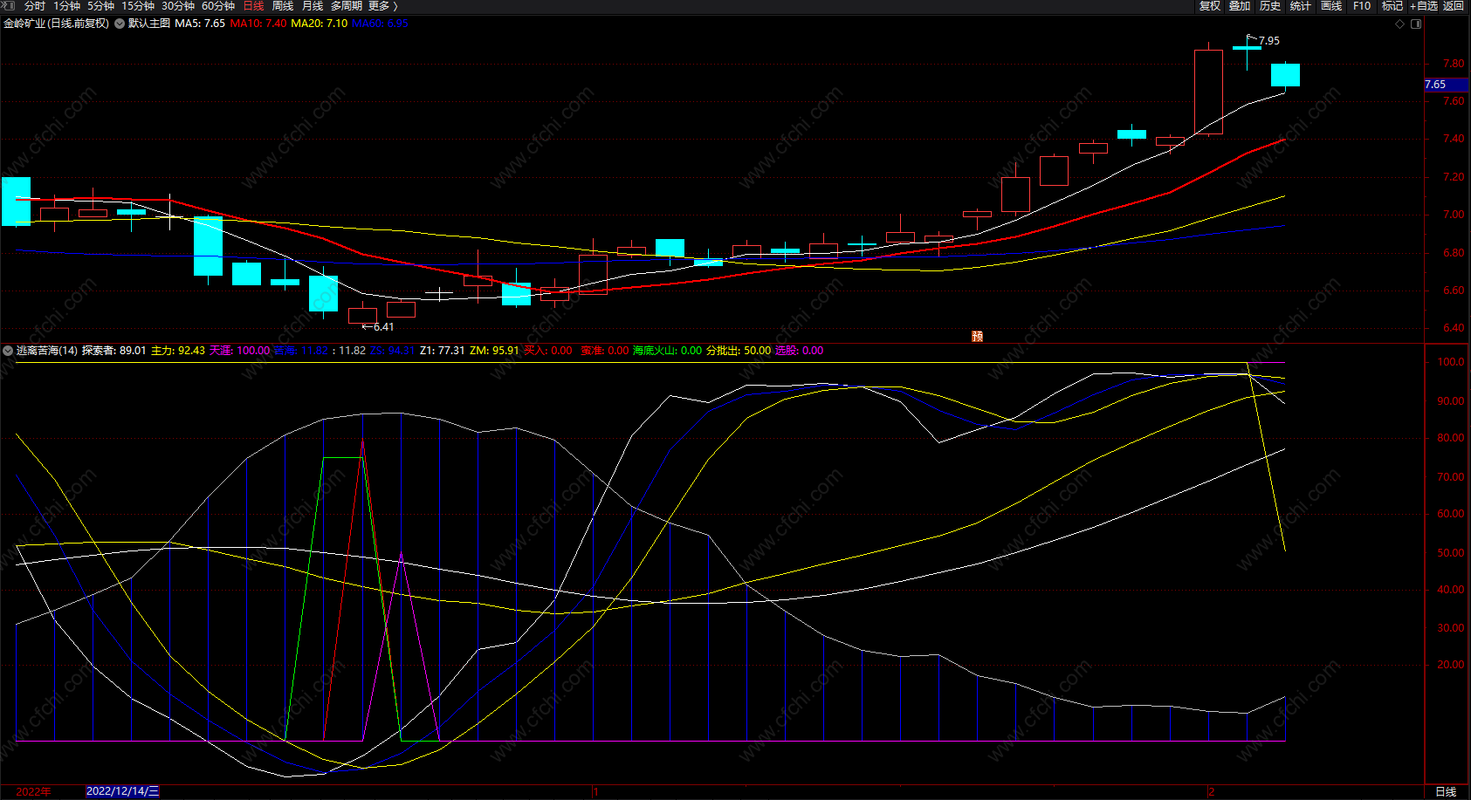Open the 画线 drawing tools
1471x800 pixels.
click(1331, 6)
